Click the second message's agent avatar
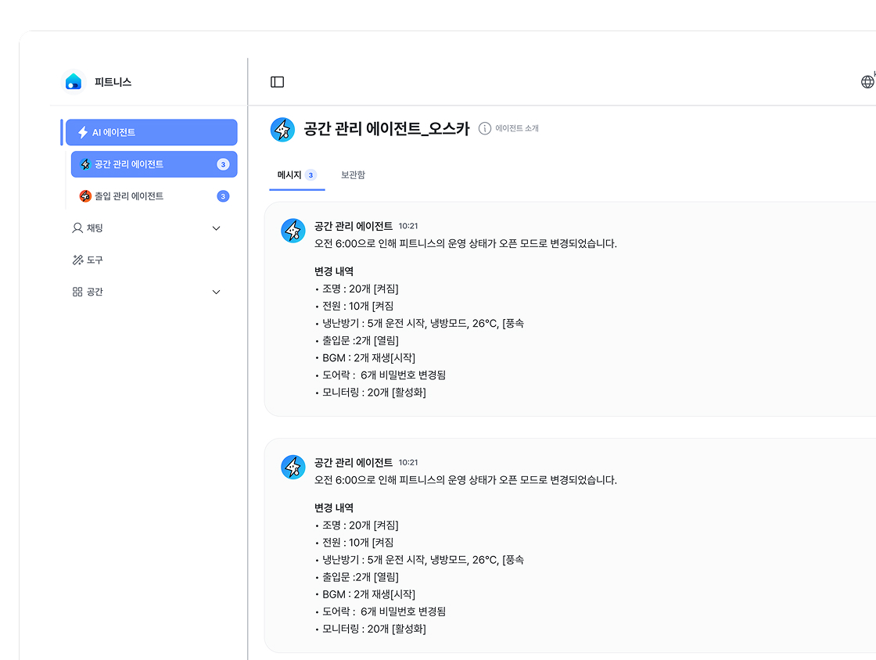The image size is (876, 660). (293, 467)
